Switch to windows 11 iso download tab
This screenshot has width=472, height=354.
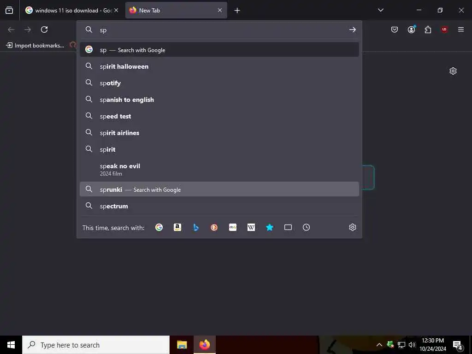click(x=71, y=10)
